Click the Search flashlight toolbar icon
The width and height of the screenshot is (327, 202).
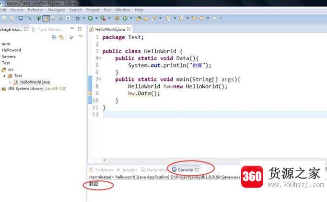coord(154,18)
